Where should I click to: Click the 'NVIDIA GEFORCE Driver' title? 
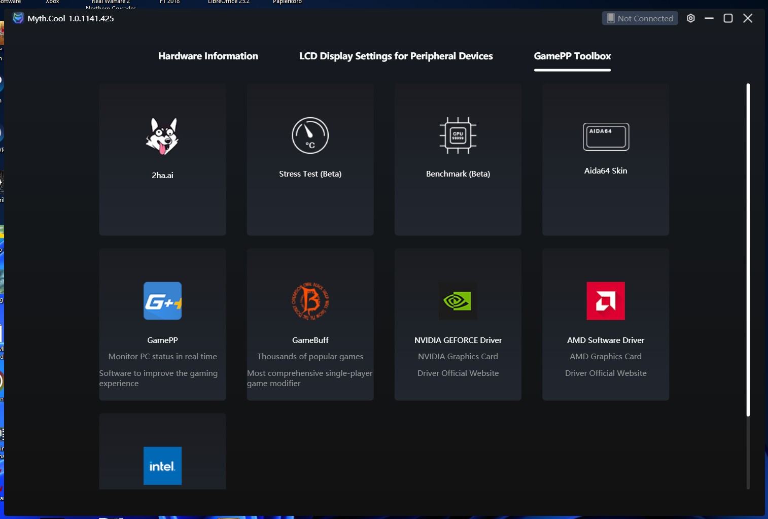click(458, 340)
